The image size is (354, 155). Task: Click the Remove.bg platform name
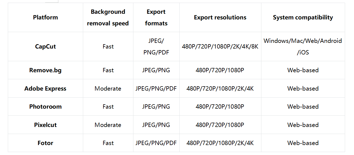pos(45,70)
